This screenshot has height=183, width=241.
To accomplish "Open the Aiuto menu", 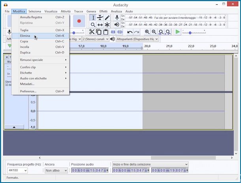I will tap(129, 11).
